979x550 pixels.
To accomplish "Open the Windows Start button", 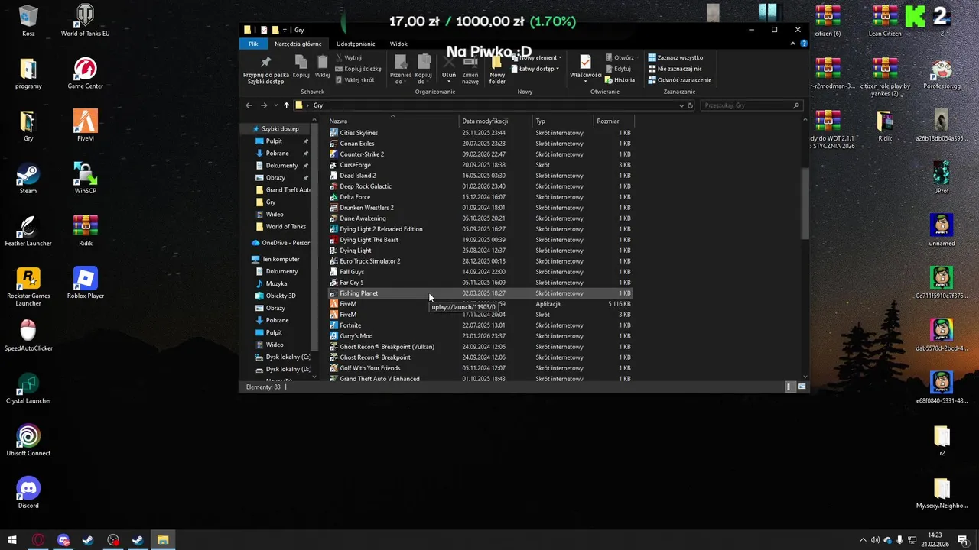I will [x=12, y=540].
